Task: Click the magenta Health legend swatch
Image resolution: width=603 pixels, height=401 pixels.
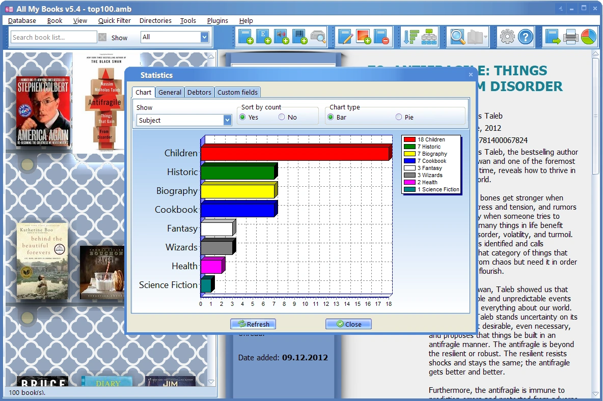Action: pos(409,182)
